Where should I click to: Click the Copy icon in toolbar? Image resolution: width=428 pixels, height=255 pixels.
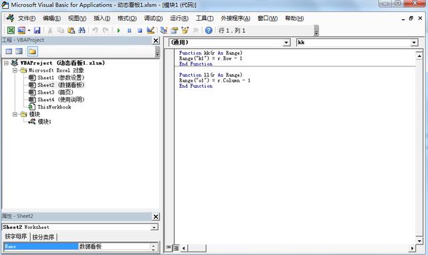61,30
